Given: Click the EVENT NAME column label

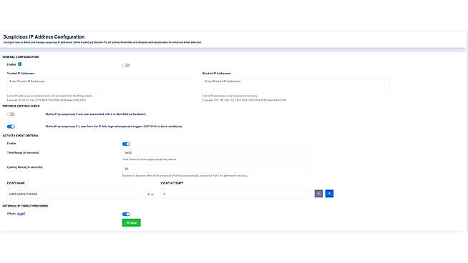Looking at the screenshot, I should [x=16, y=183].
